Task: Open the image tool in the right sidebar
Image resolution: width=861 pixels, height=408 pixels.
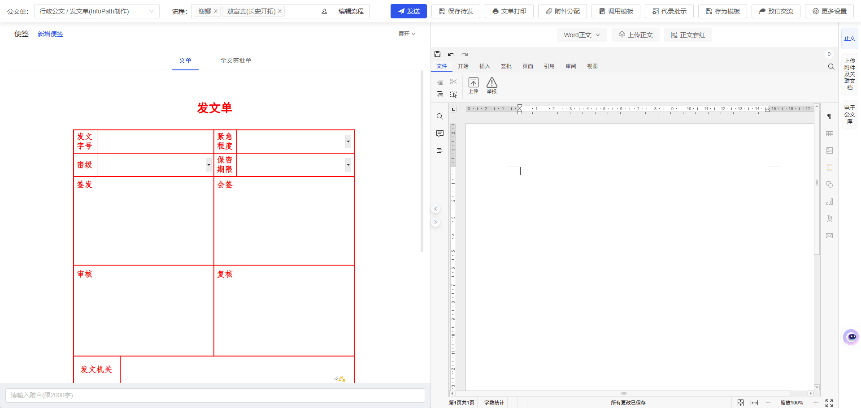Action: [830, 150]
